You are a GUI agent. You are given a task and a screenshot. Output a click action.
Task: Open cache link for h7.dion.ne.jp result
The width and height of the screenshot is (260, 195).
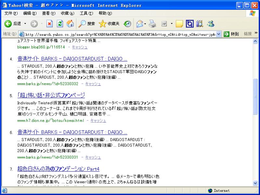(98, 121)
